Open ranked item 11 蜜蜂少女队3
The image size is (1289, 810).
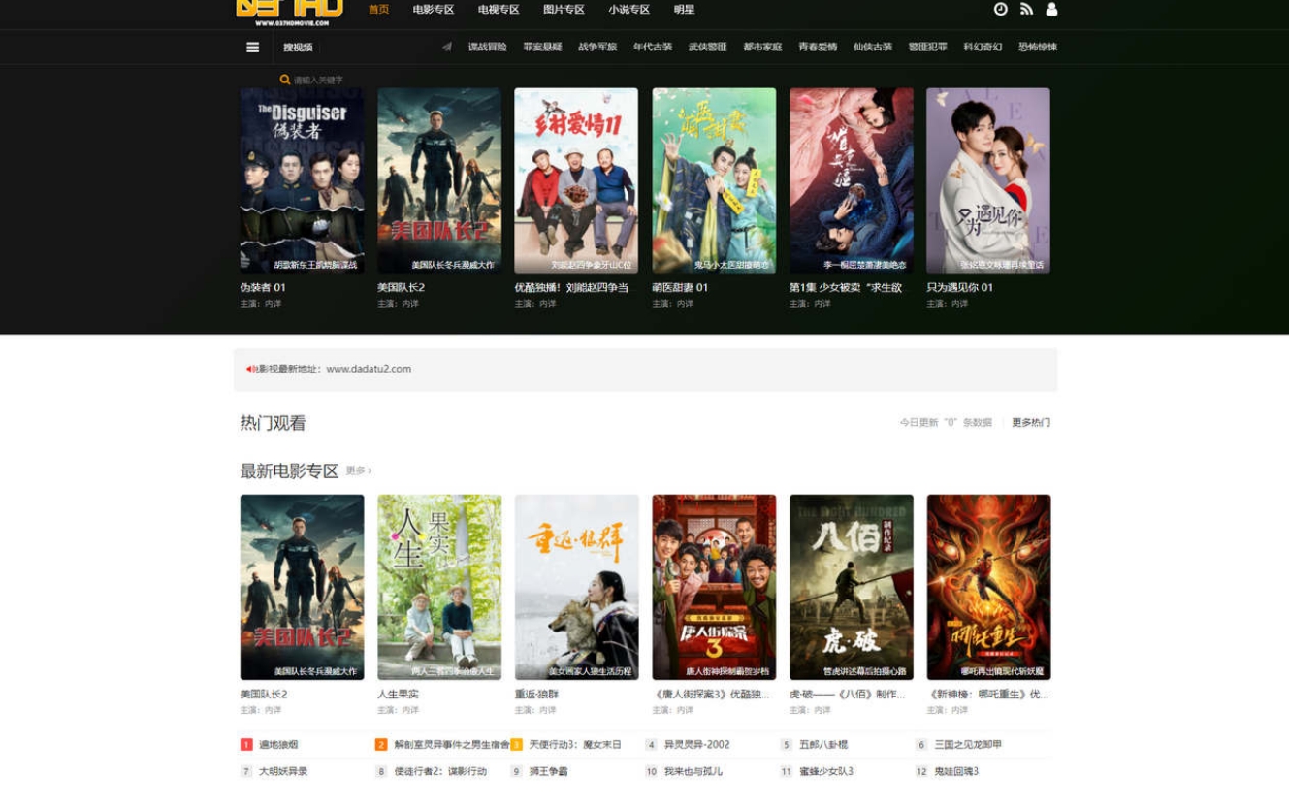[826, 772]
